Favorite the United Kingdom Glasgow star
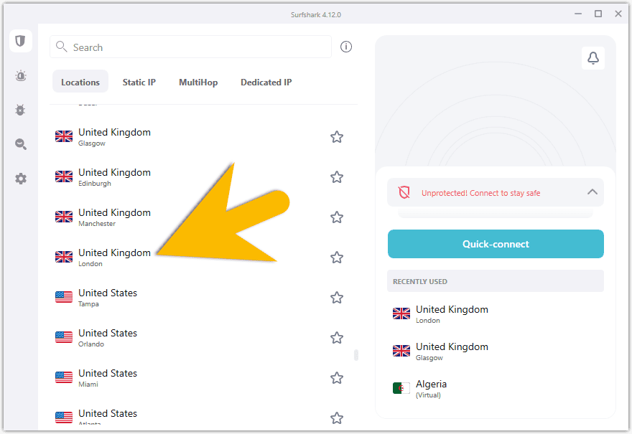The width and height of the screenshot is (632, 434). (x=336, y=137)
